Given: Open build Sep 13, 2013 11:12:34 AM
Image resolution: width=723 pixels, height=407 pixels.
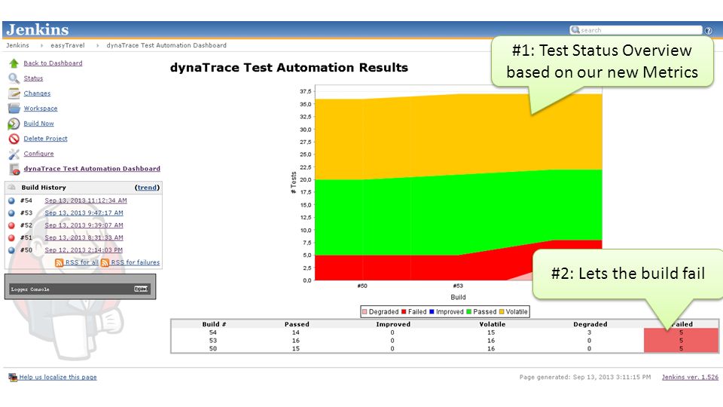Looking at the screenshot, I should (x=86, y=200).
